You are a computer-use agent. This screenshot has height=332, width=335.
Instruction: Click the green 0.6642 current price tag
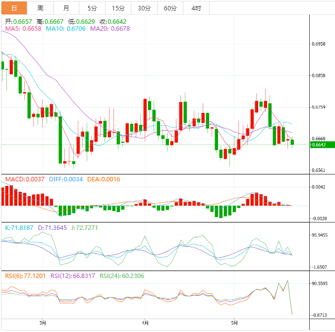click(x=318, y=145)
